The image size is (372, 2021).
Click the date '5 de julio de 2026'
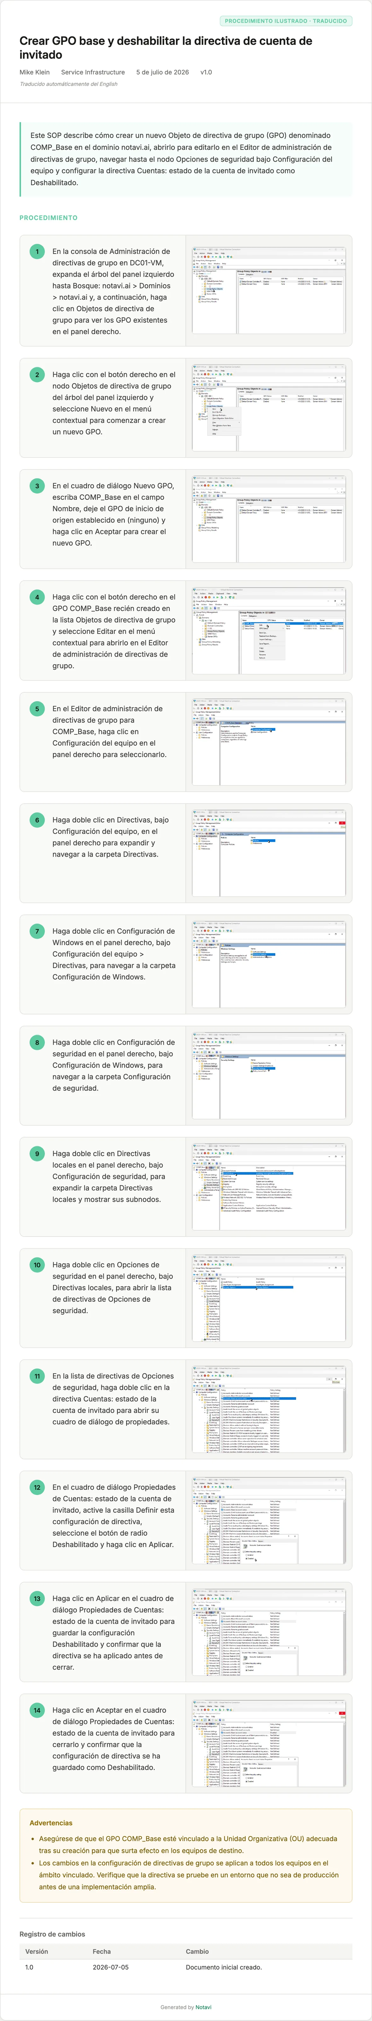click(163, 72)
